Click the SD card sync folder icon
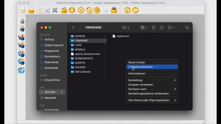Screen dimensions: 221x124 click(x=114, y=10)
